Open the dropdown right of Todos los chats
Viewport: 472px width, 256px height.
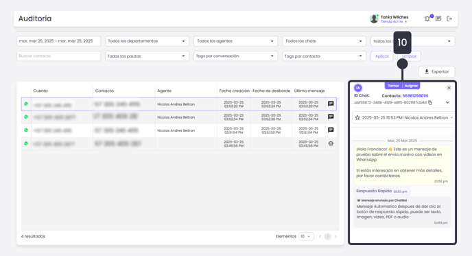click(413, 41)
